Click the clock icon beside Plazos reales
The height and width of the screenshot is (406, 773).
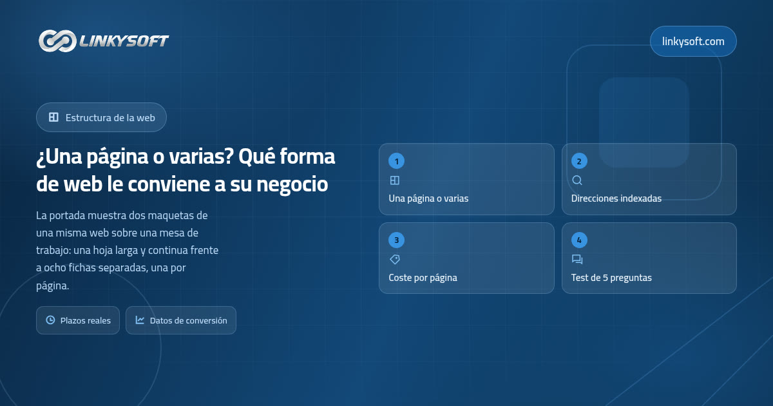[x=50, y=320]
